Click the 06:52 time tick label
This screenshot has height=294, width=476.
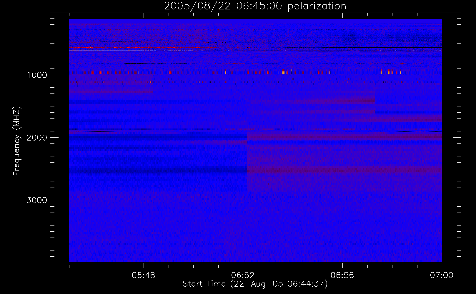click(x=243, y=275)
